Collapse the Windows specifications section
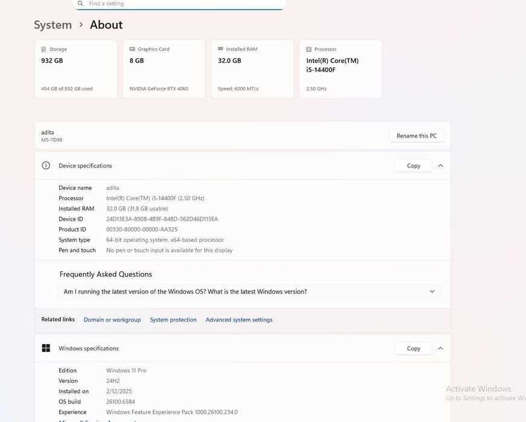The width and height of the screenshot is (526, 422). coord(440,348)
